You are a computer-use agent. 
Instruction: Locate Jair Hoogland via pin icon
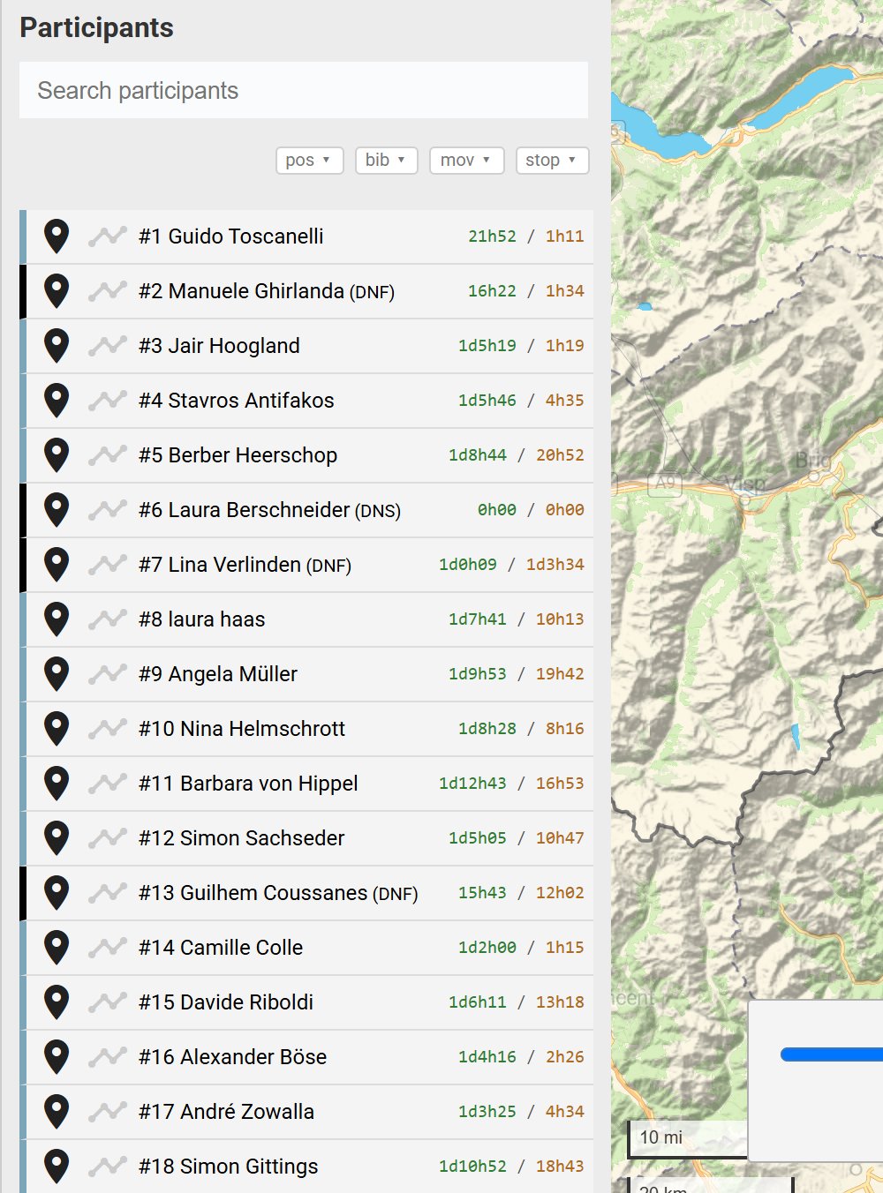pos(57,346)
